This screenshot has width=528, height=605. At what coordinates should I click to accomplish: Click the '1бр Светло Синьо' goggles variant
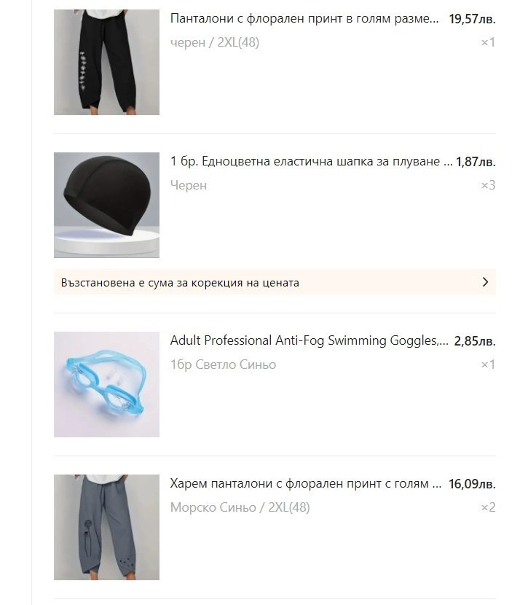(223, 364)
